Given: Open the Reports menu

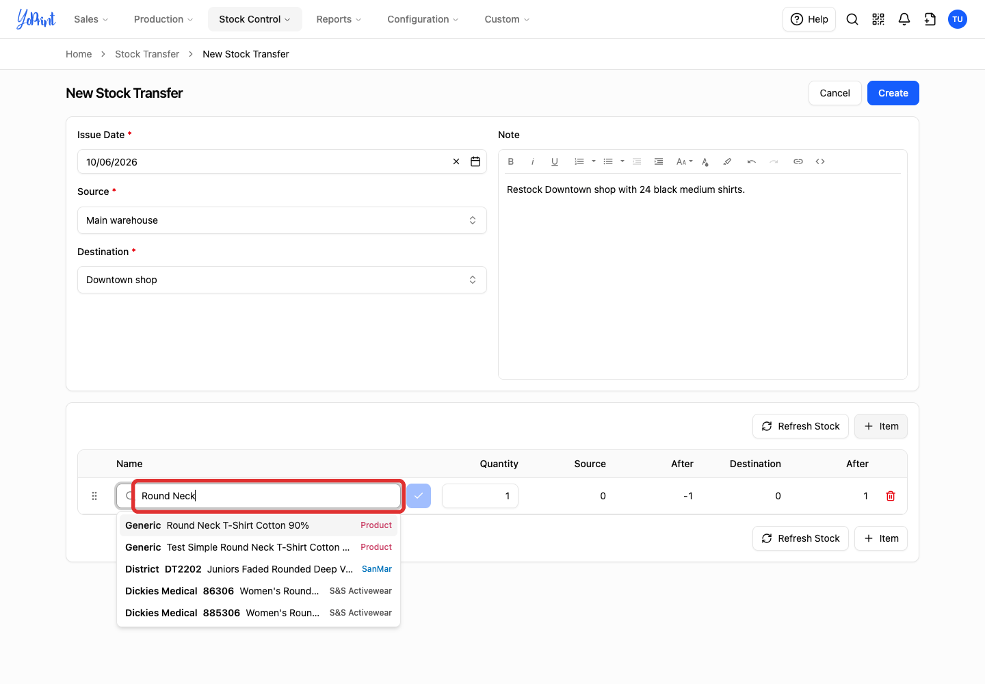Looking at the screenshot, I should pyautogui.click(x=339, y=19).
